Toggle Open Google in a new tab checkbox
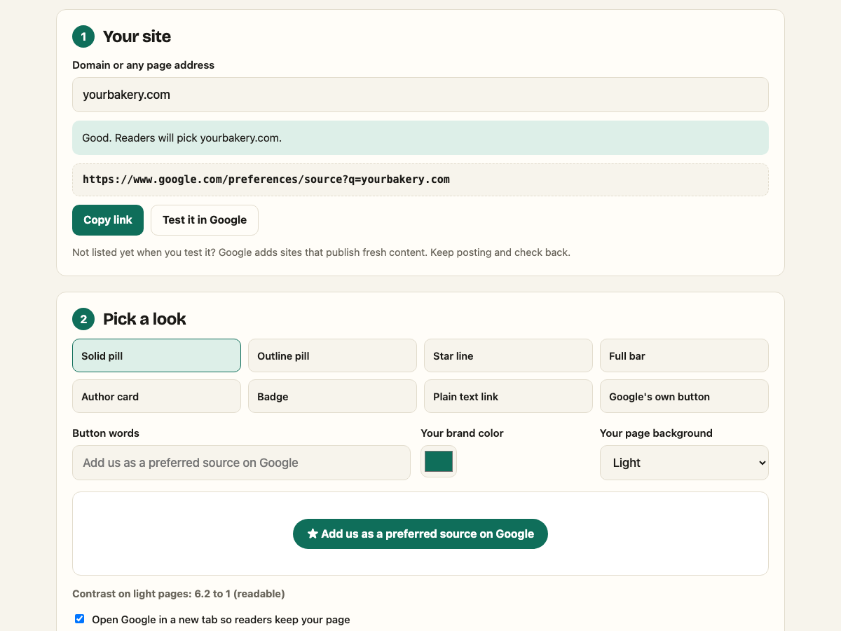 [80, 619]
